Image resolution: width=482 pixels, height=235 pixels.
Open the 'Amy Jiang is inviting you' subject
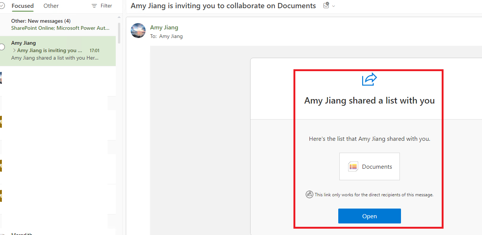(x=49, y=50)
